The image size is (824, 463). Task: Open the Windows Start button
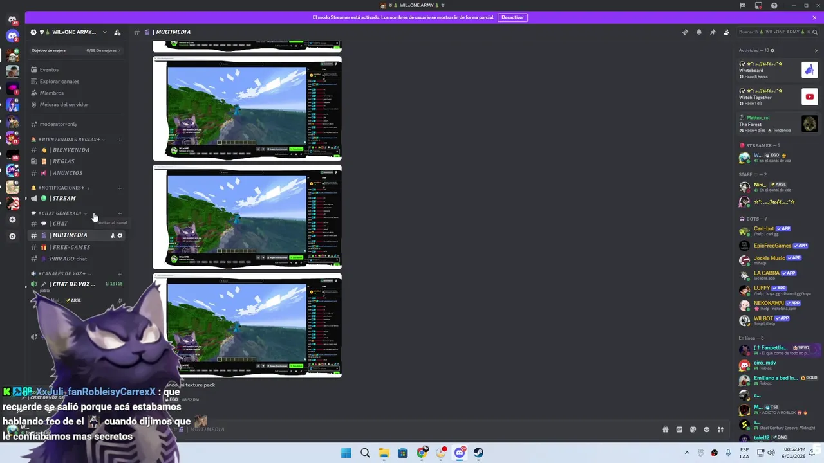(346, 453)
